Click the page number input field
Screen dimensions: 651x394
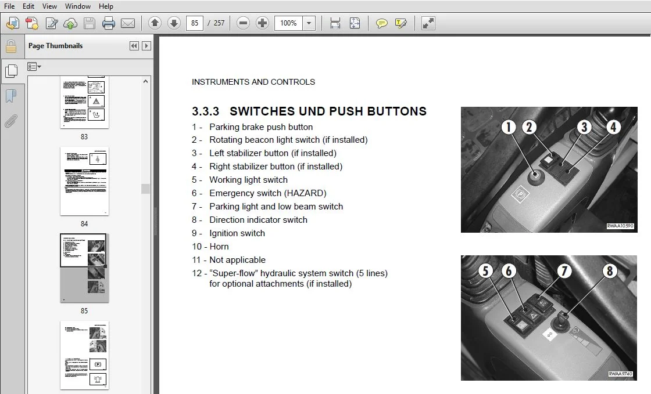(195, 23)
